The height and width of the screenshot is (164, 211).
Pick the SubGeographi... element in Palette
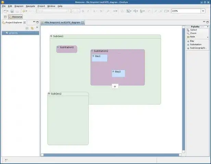click(198, 48)
